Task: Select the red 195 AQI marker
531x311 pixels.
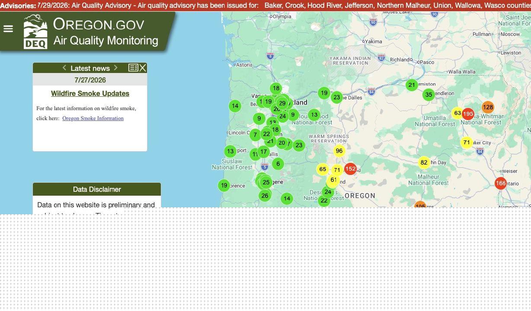Action: click(x=468, y=114)
